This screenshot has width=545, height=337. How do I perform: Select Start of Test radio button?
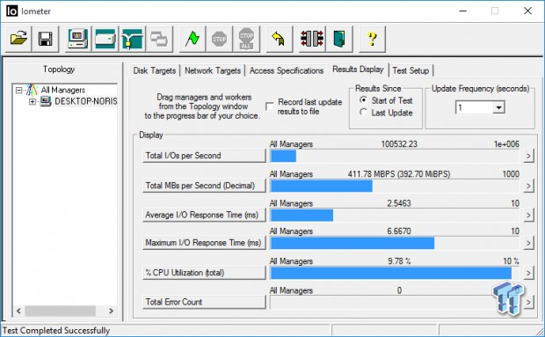pyautogui.click(x=363, y=100)
